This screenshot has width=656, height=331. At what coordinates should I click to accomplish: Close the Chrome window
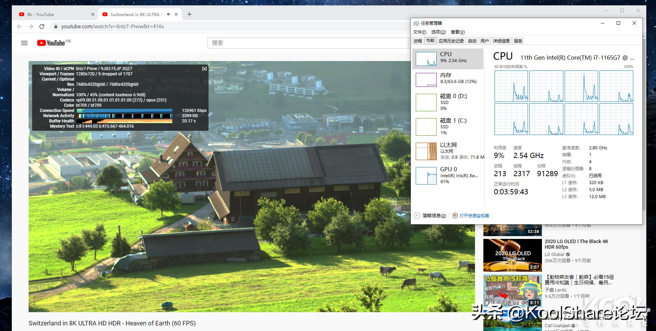(x=638, y=11)
